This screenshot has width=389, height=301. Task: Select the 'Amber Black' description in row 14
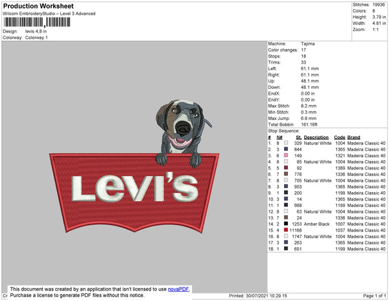point(316,224)
